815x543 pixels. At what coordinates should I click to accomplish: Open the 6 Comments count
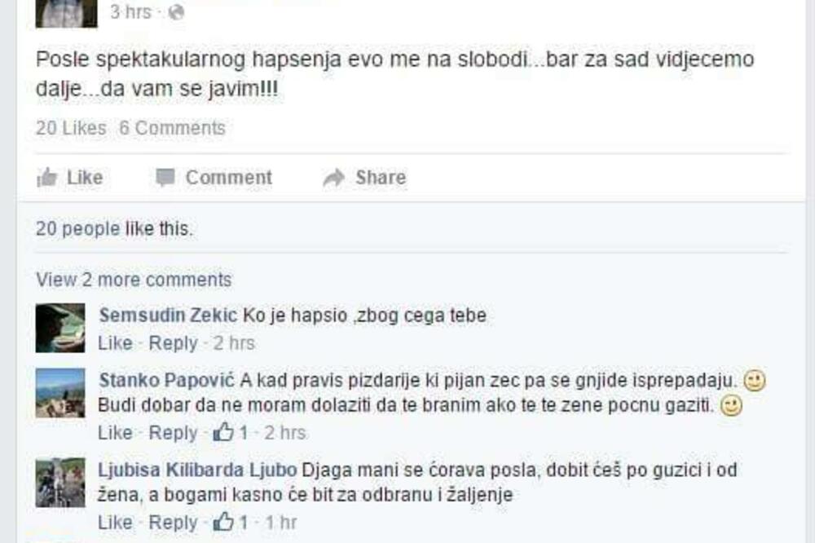click(172, 128)
